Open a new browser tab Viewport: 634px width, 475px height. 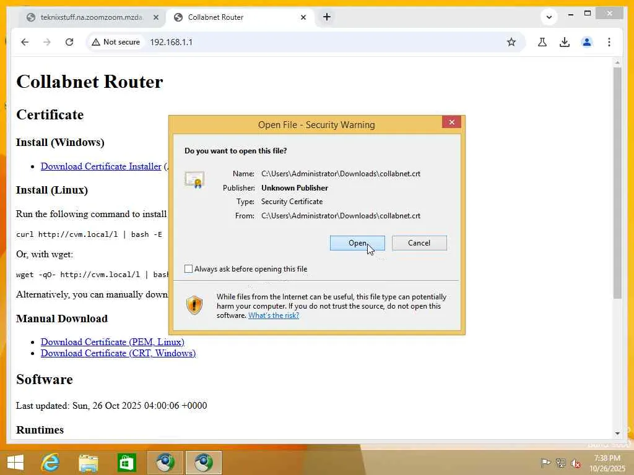327,17
